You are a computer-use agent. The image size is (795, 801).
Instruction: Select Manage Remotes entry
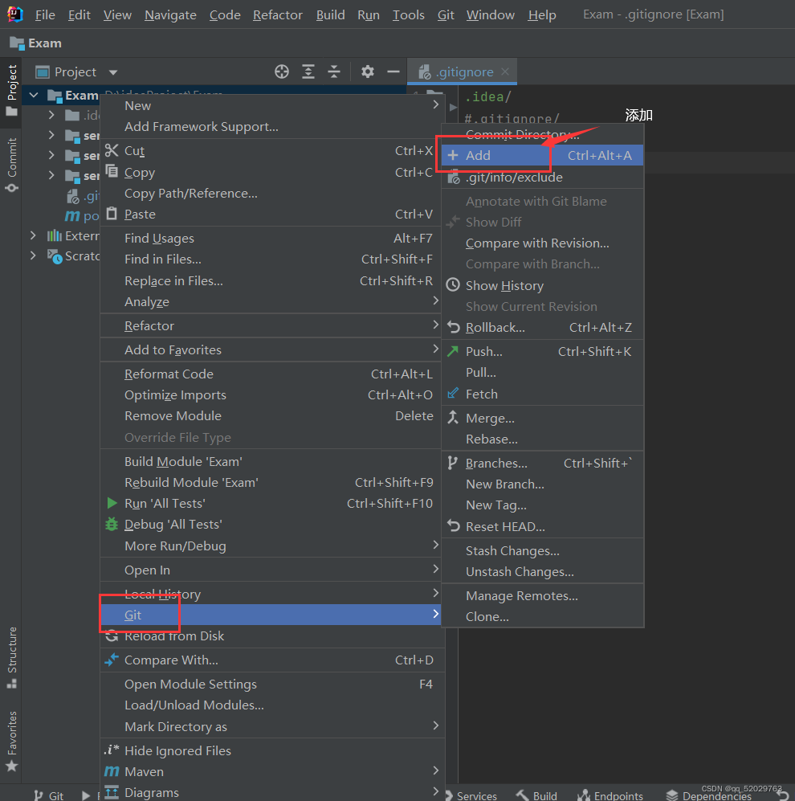[x=542, y=595]
